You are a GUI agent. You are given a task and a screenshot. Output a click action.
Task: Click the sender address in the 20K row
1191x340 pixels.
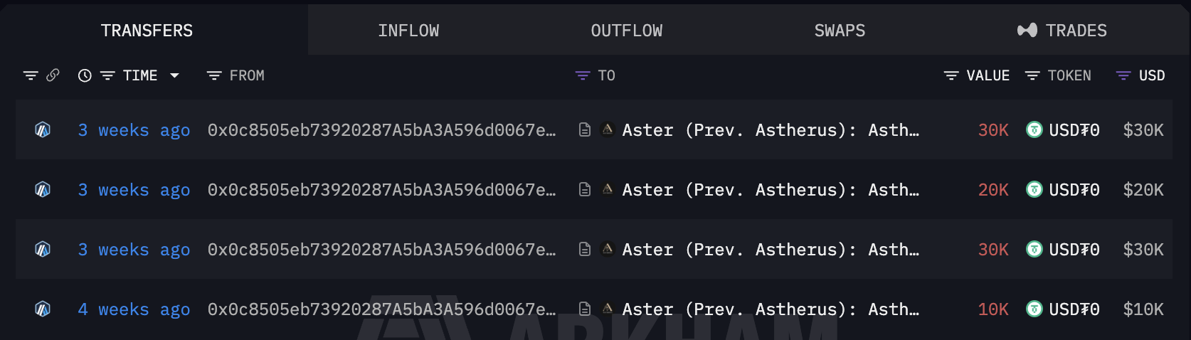tap(382, 190)
